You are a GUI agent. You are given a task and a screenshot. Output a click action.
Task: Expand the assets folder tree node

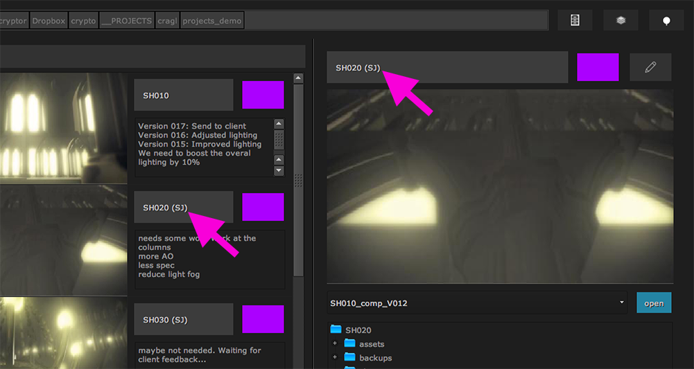click(x=334, y=344)
